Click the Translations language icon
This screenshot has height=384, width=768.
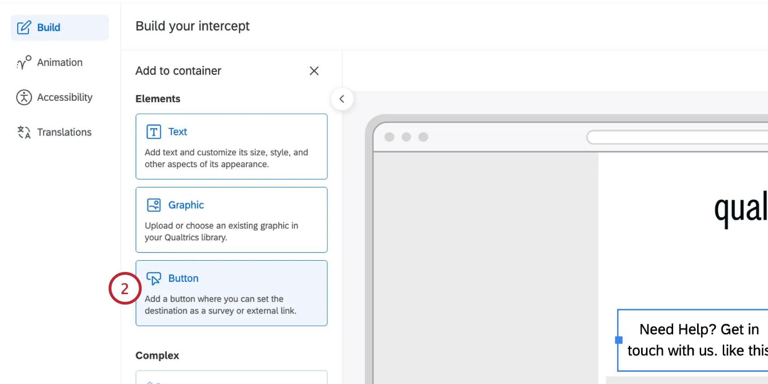[24, 132]
